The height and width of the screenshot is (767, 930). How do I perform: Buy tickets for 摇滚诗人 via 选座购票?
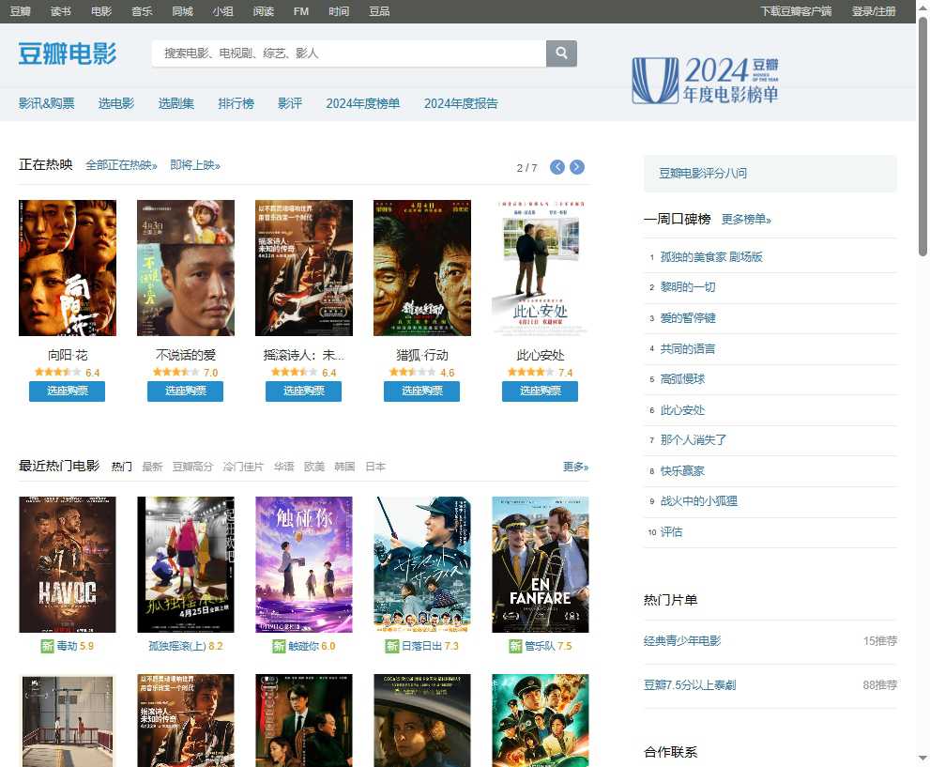point(304,391)
